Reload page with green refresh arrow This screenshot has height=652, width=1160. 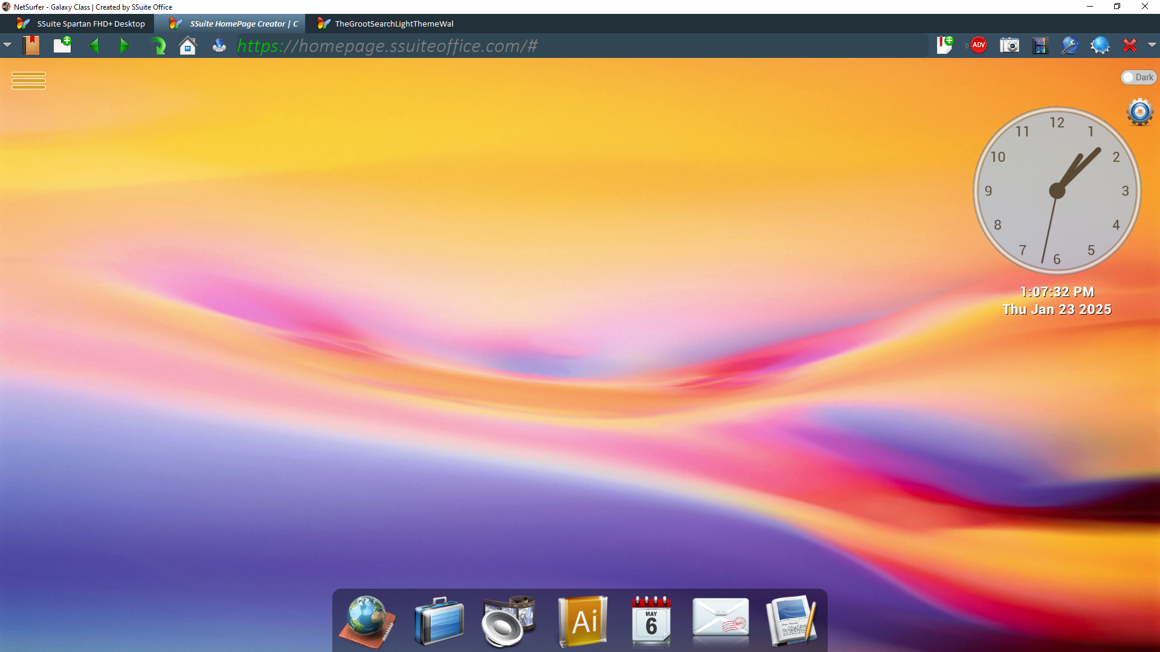coord(158,46)
